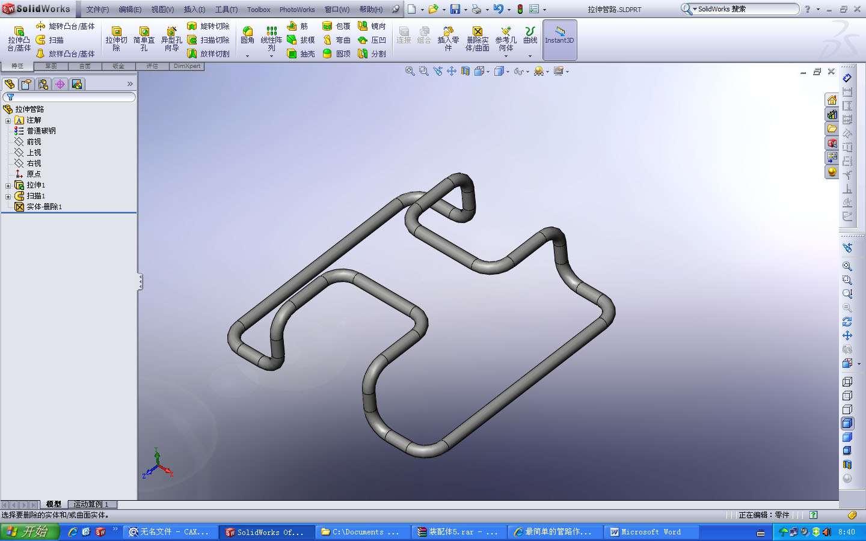Image resolution: width=866 pixels, height=541 pixels.
Task: Choose Revolved Boss/Base (旋转凸台/基体)
Action: (x=66, y=26)
